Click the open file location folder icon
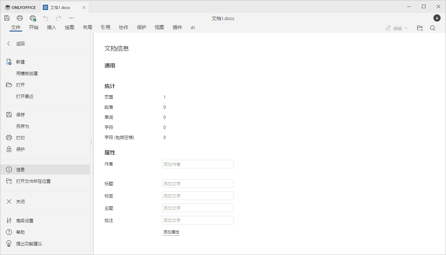The height and width of the screenshot is (255, 446). (419, 28)
